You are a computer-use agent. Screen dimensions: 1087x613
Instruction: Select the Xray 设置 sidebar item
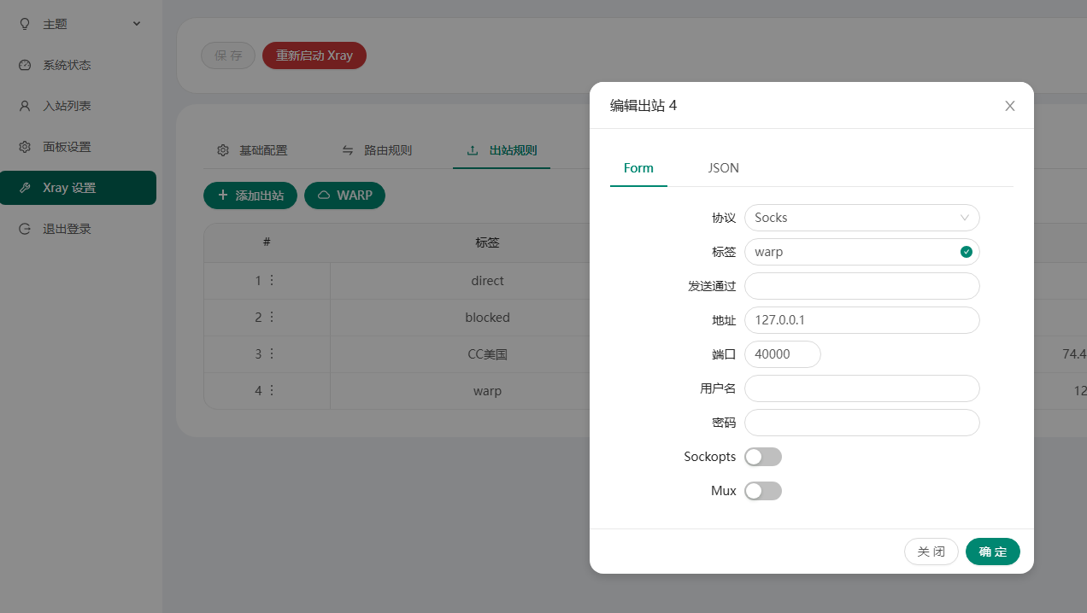[x=78, y=188]
